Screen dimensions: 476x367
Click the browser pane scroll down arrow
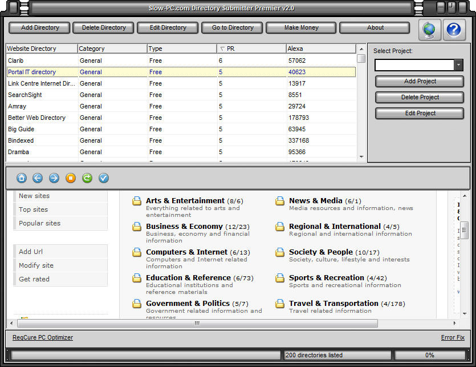(465, 313)
